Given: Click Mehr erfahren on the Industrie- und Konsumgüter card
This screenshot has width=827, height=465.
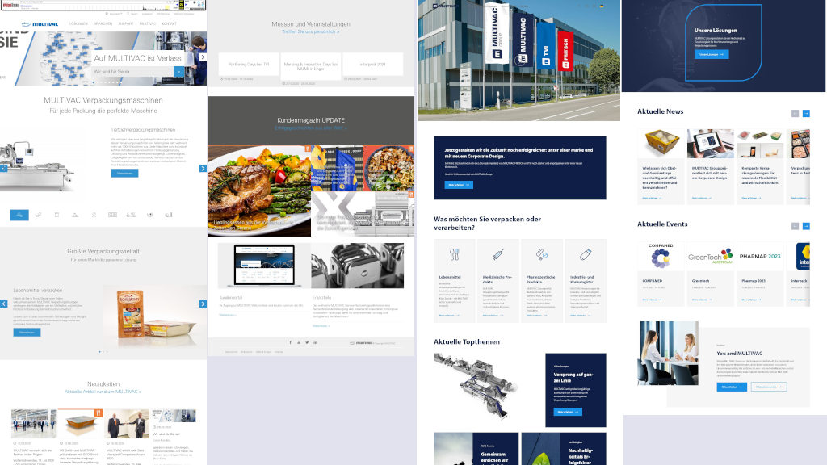Looking at the screenshot, I should (580, 316).
